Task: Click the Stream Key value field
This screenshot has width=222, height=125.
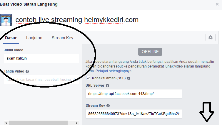Action: tap(134, 114)
